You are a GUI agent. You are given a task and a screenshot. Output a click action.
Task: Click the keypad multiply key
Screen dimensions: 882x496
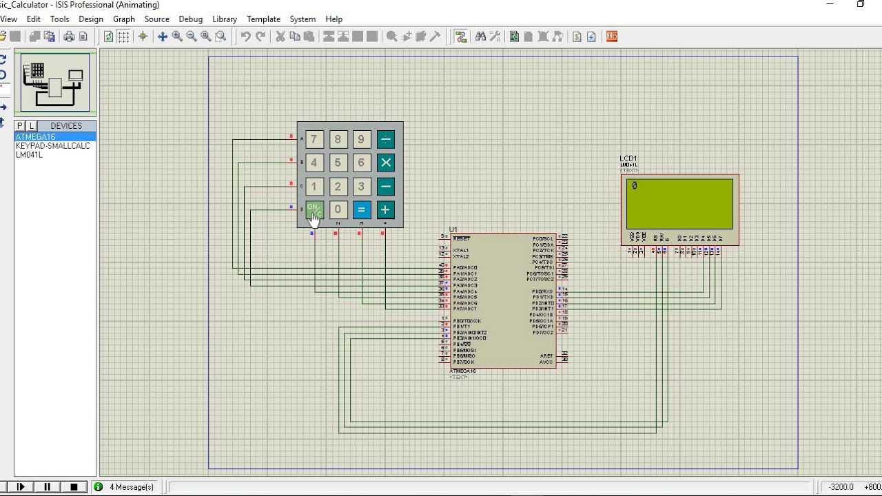click(386, 163)
